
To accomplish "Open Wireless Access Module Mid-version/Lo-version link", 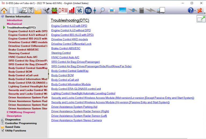I will click(123, 98).
